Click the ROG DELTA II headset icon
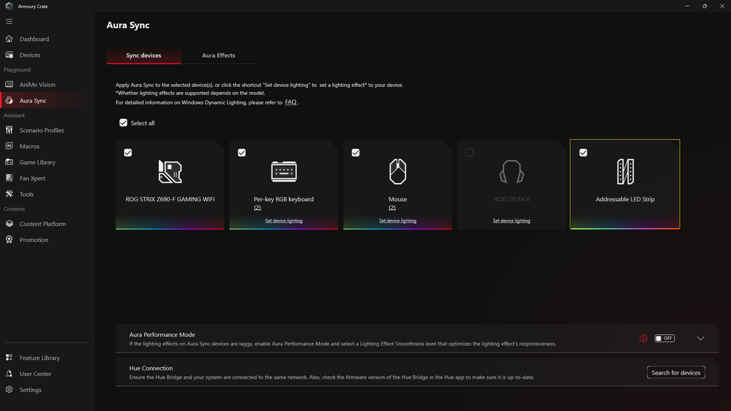 511,171
